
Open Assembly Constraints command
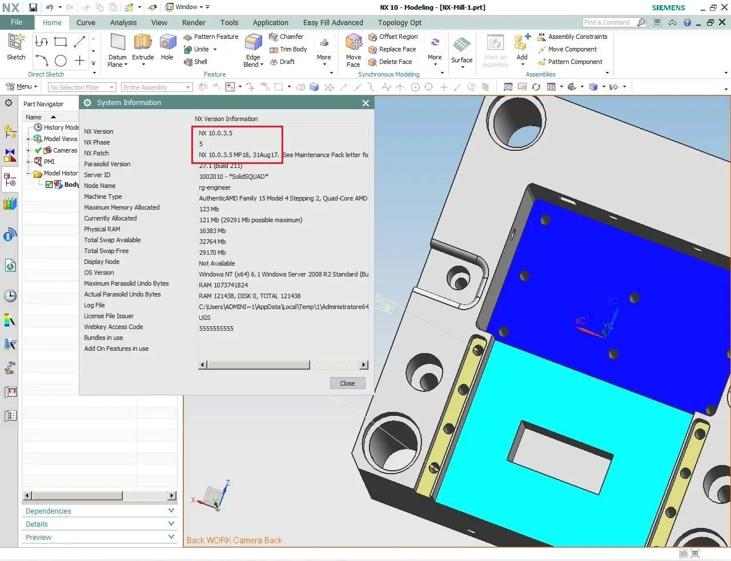[x=572, y=37]
